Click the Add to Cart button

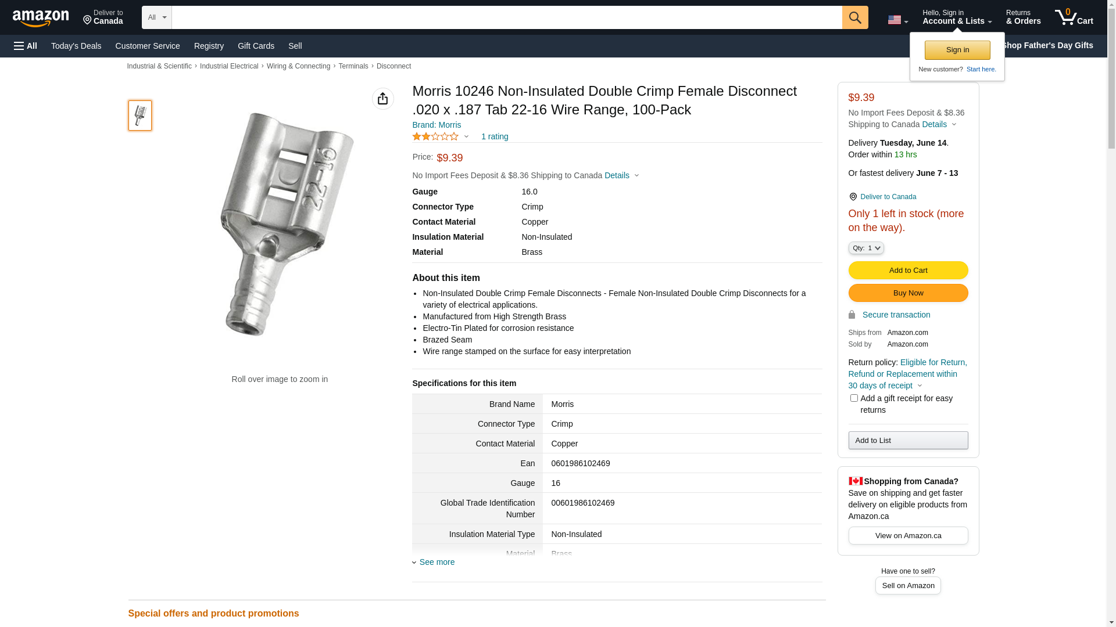(x=908, y=270)
